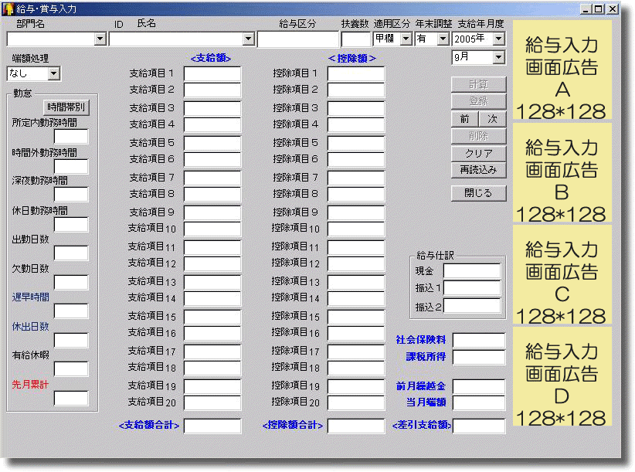The height and width of the screenshot is (472, 635).
Task: Click the 扶養数 input field
Action: click(x=355, y=39)
